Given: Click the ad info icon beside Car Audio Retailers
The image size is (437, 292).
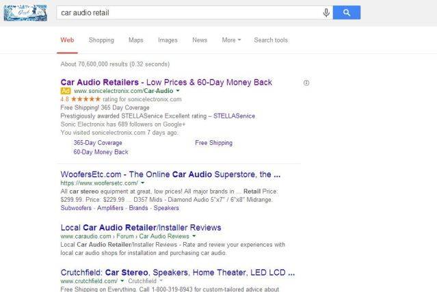Looking at the screenshot, I should [306, 83].
